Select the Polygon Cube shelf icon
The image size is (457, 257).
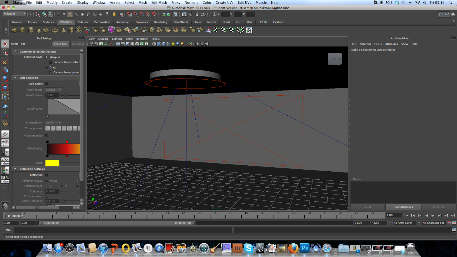[23, 29]
